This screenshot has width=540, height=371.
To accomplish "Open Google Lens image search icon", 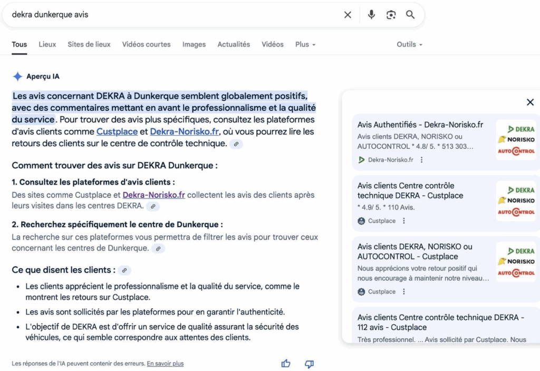I will point(391,15).
